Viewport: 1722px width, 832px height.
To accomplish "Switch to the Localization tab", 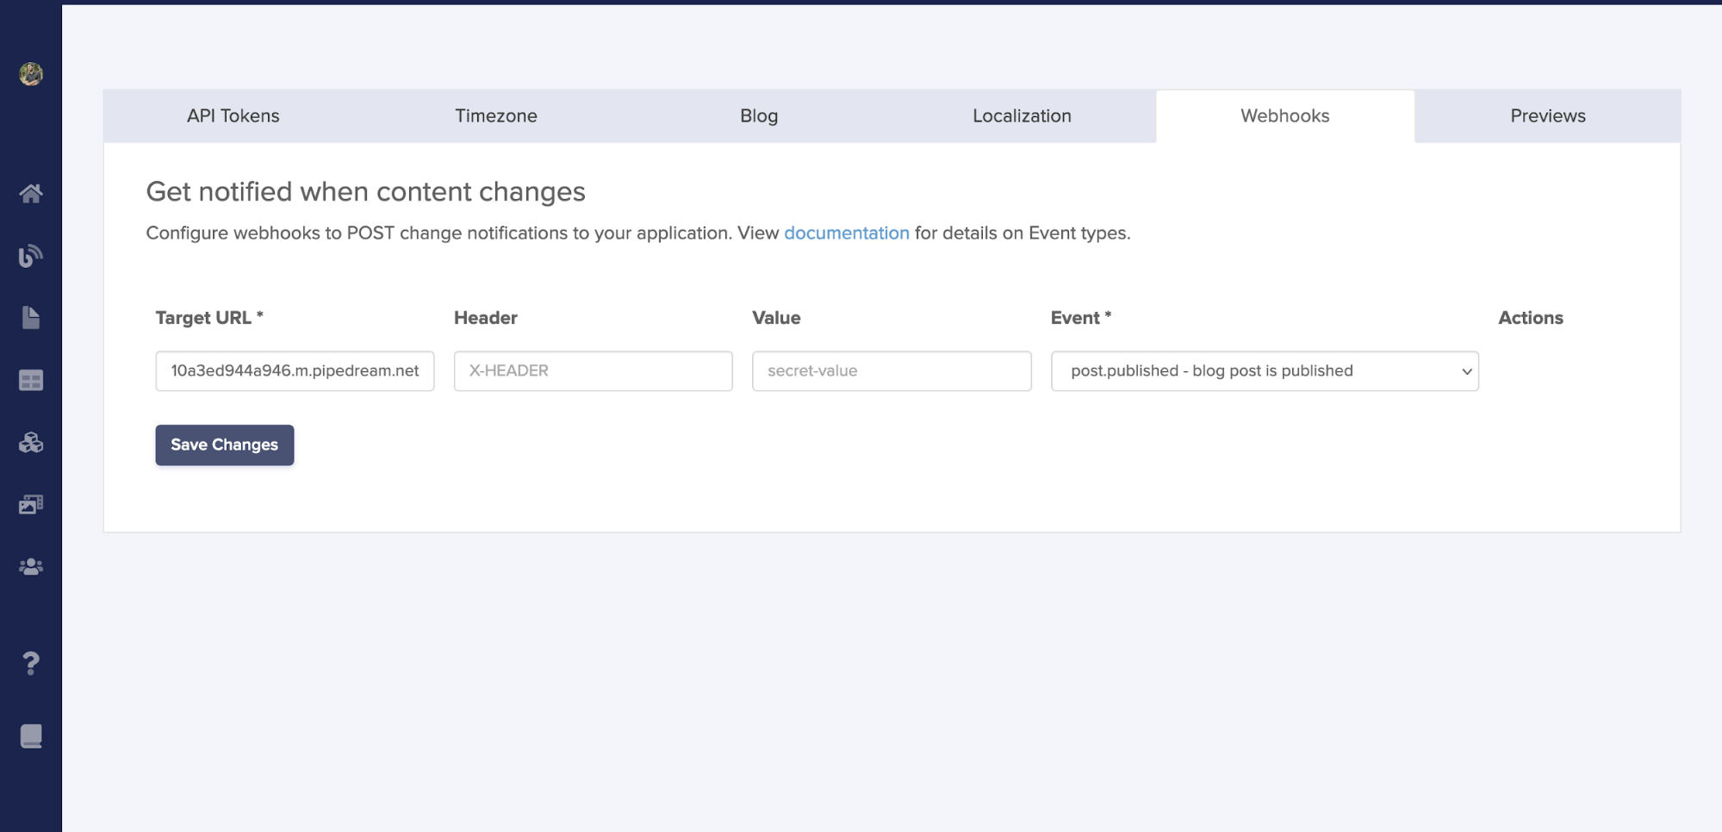I will point(1022,116).
